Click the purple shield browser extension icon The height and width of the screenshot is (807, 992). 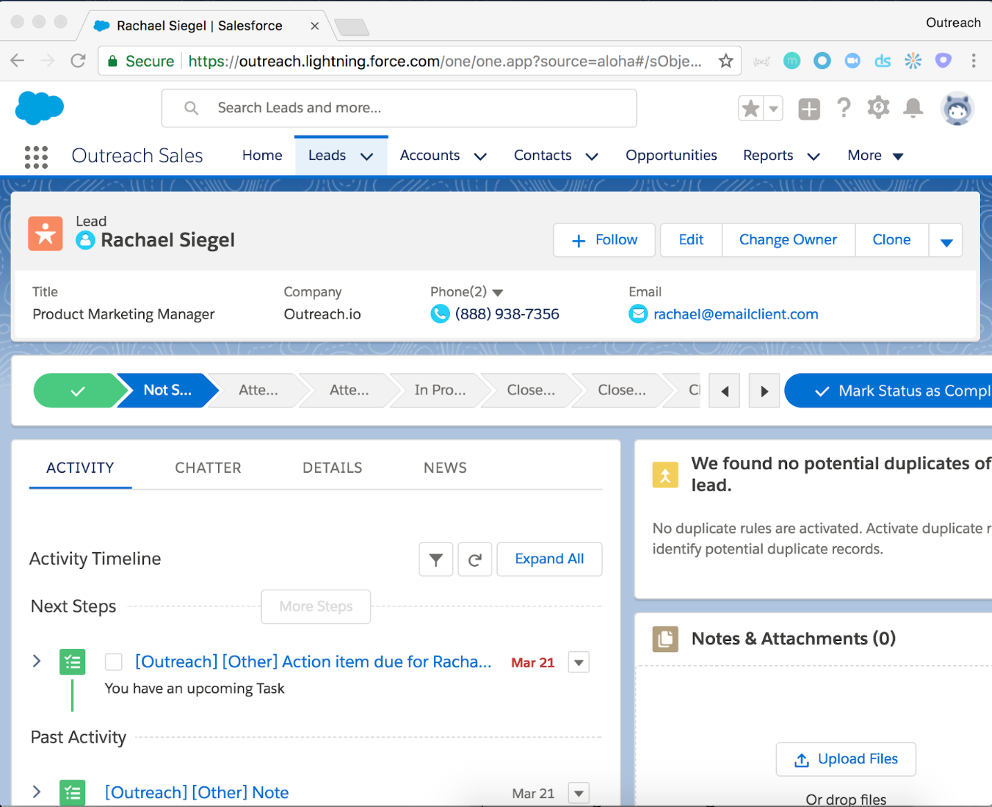click(943, 61)
